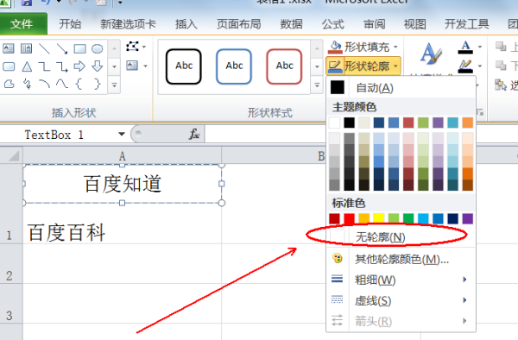This screenshot has height=340, width=518.
Task: Click the WordArt quick styles icon
Action: [431, 54]
